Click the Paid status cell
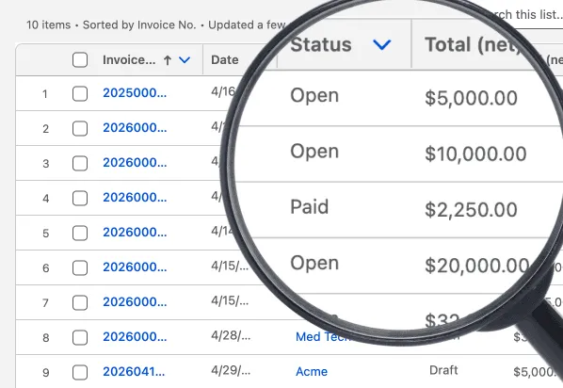563x388 pixels. (x=310, y=207)
